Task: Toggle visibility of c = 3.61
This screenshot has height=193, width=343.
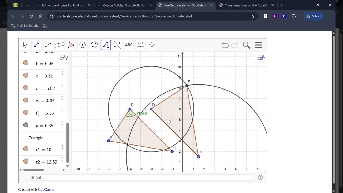Action: pos(26,75)
